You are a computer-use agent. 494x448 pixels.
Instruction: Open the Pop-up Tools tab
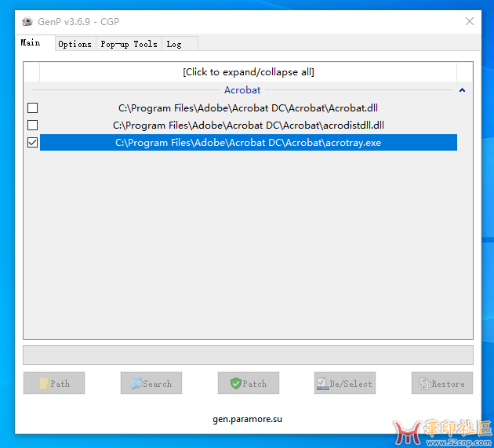tap(129, 44)
